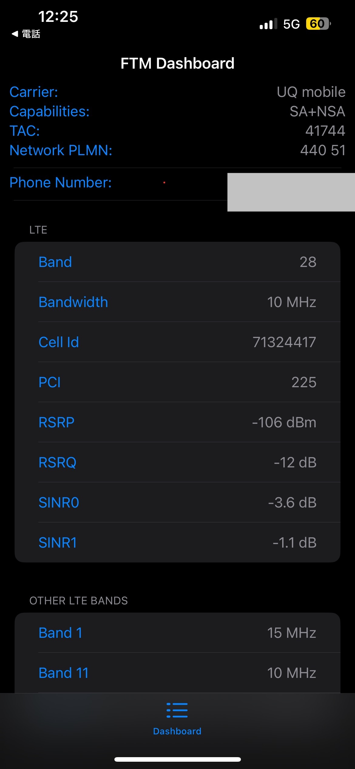Tap the cellular signal bars icon
Screen dimensions: 355x769
pyautogui.click(x=268, y=24)
